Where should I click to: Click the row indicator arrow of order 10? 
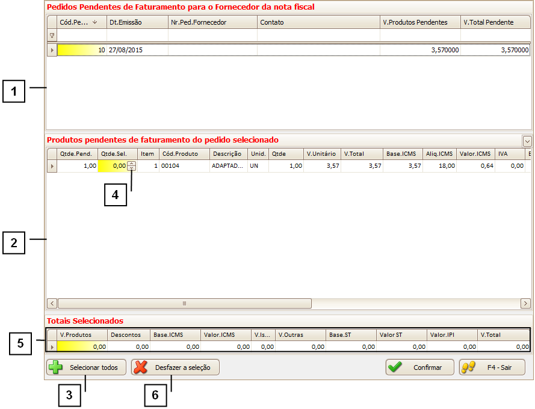coord(52,51)
